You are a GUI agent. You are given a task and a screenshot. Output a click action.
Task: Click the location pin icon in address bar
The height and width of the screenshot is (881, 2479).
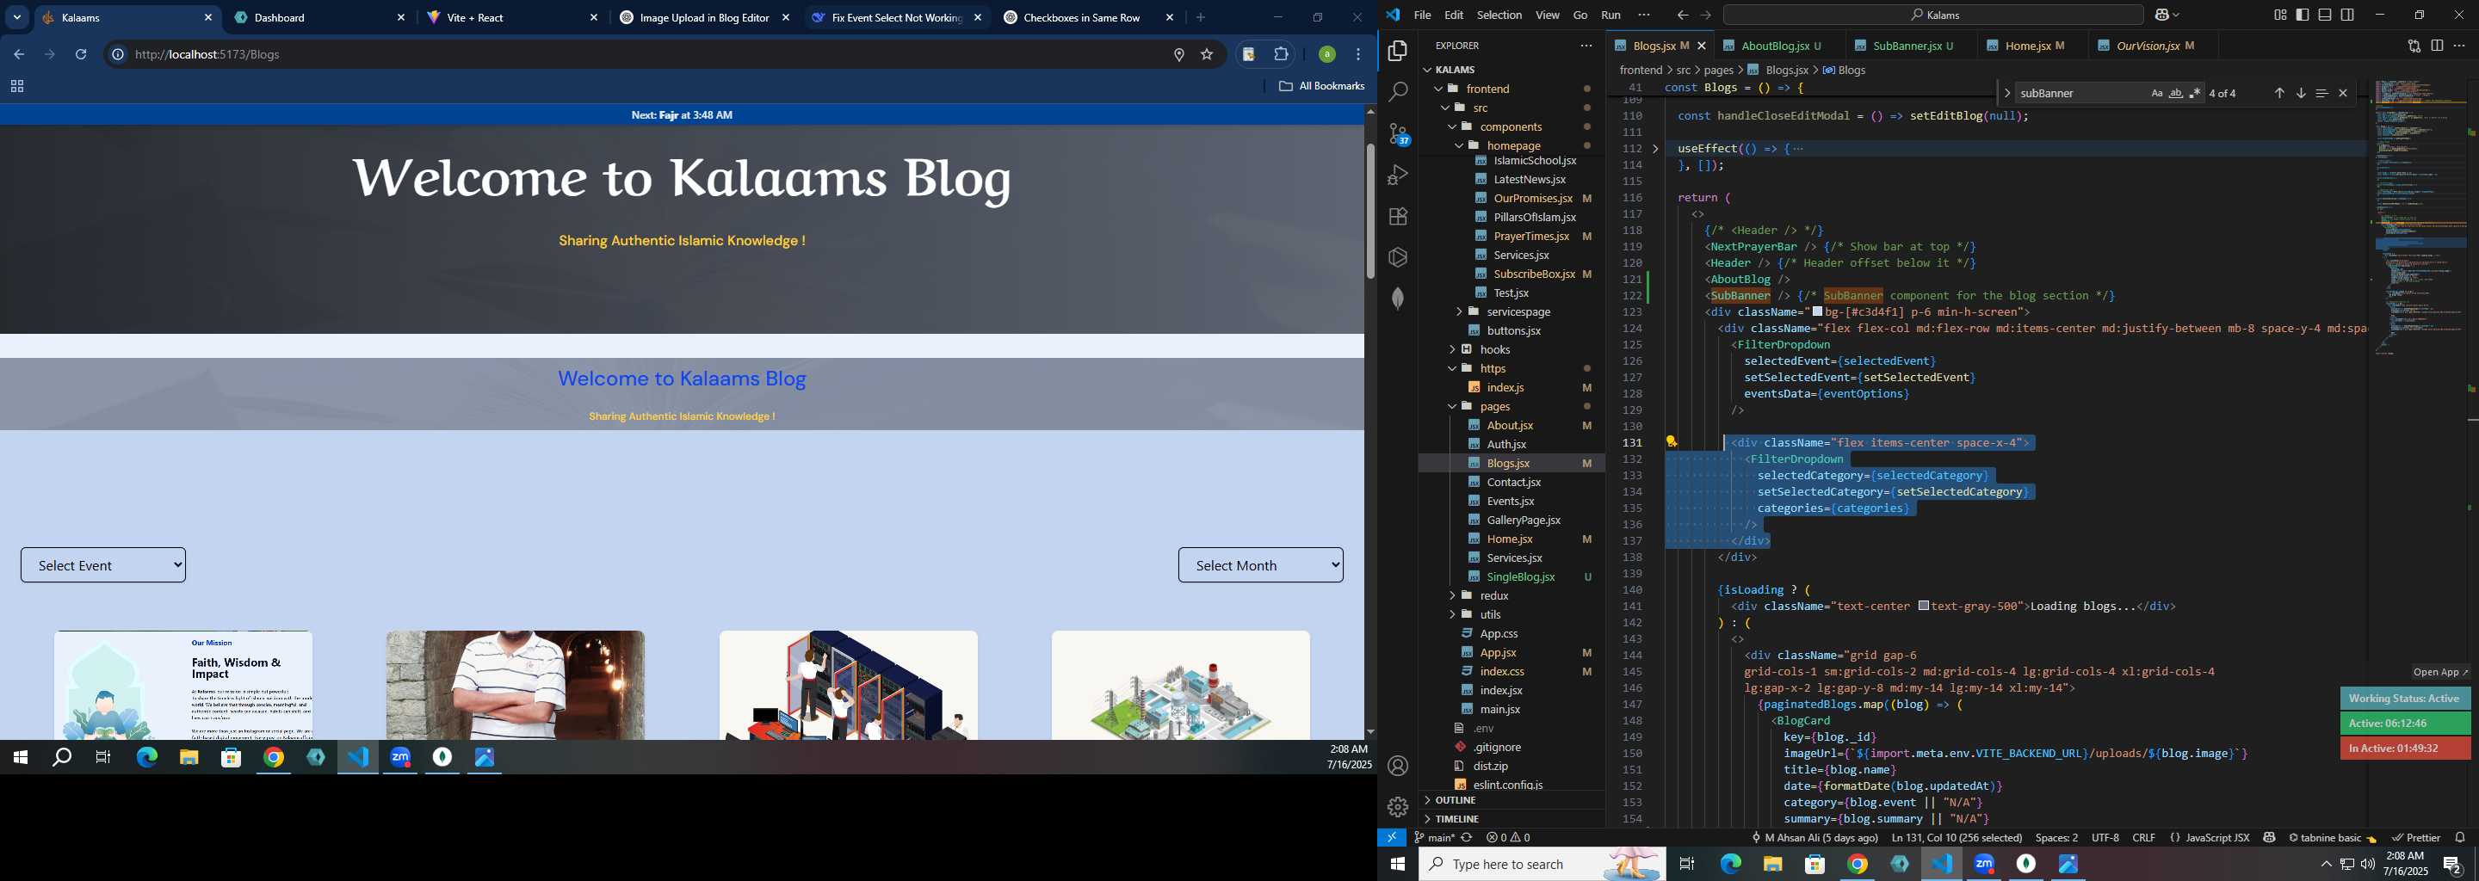[1179, 55]
